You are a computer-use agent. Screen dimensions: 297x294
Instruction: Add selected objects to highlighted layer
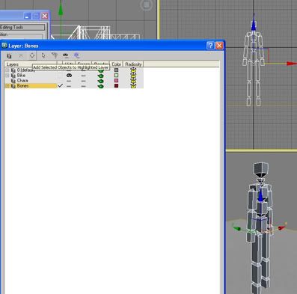point(32,55)
